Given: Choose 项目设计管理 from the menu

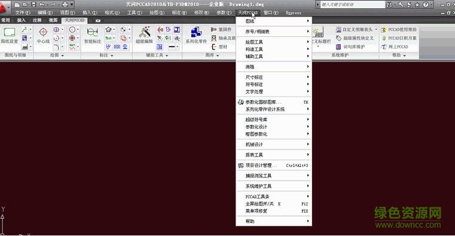Looking at the screenshot, I should pos(274,166).
